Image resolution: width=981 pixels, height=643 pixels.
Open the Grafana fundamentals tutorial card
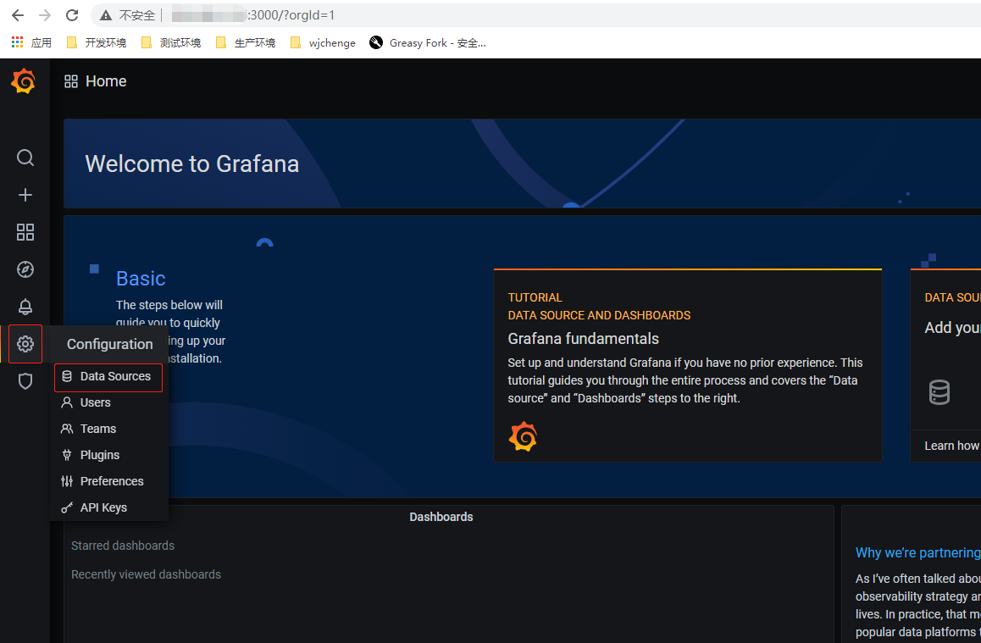point(688,366)
